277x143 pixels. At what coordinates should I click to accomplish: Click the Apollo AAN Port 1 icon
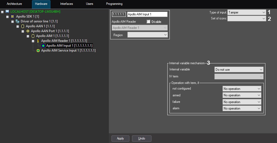tap(28, 31)
